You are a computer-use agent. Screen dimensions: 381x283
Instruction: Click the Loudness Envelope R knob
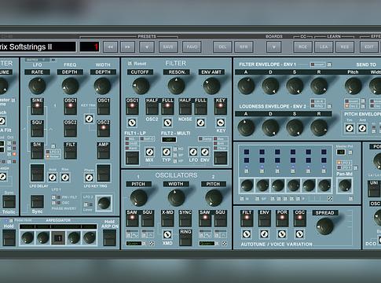(x=319, y=128)
